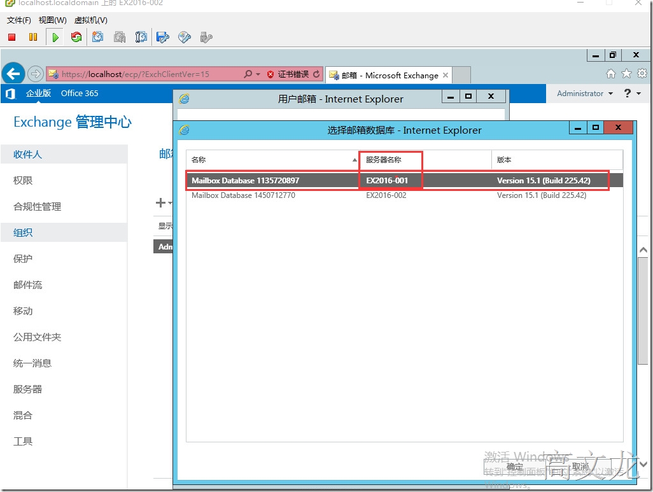Click the Office logo icon in header
Viewport: 653px width, 492px height.
[10, 94]
